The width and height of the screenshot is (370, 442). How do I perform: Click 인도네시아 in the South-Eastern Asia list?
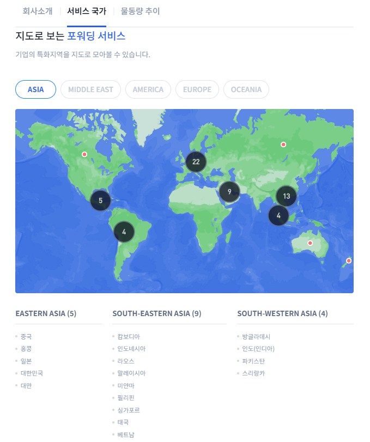click(131, 349)
